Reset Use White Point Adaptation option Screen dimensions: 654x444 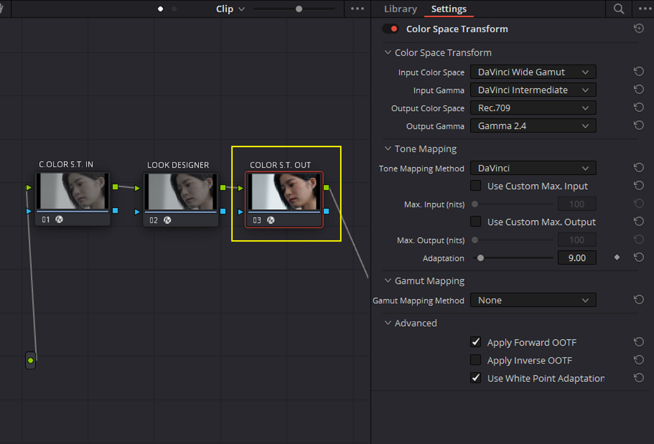pyautogui.click(x=638, y=378)
